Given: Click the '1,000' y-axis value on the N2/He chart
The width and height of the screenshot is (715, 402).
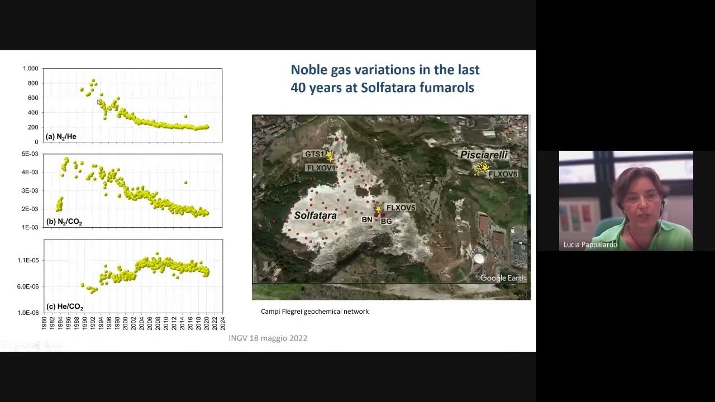Looking at the screenshot, I should pyautogui.click(x=31, y=69).
